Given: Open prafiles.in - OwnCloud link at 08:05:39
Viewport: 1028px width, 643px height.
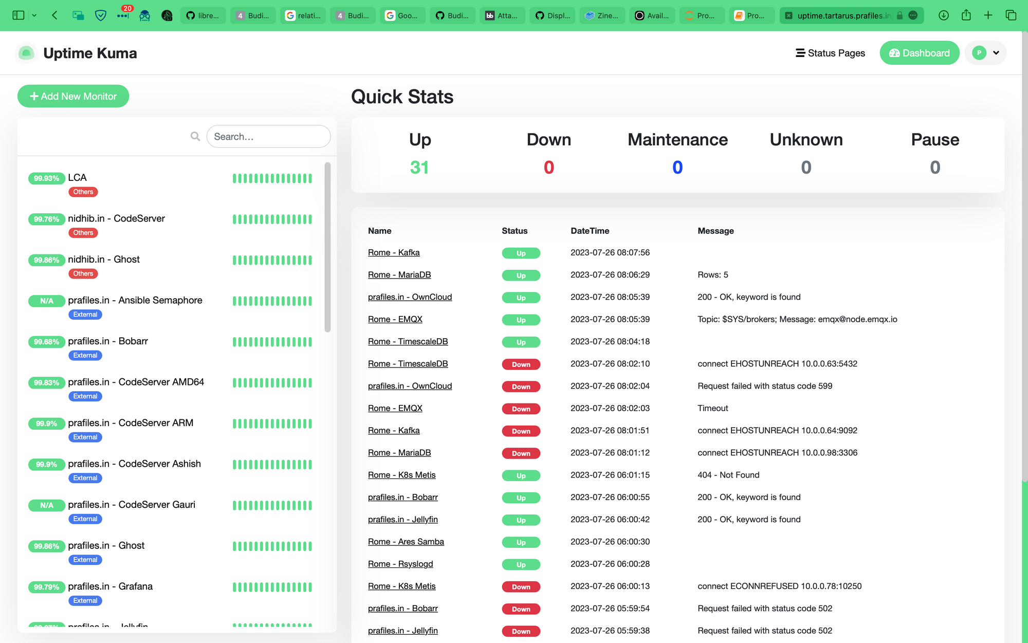Looking at the screenshot, I should [x=410, y=297].
